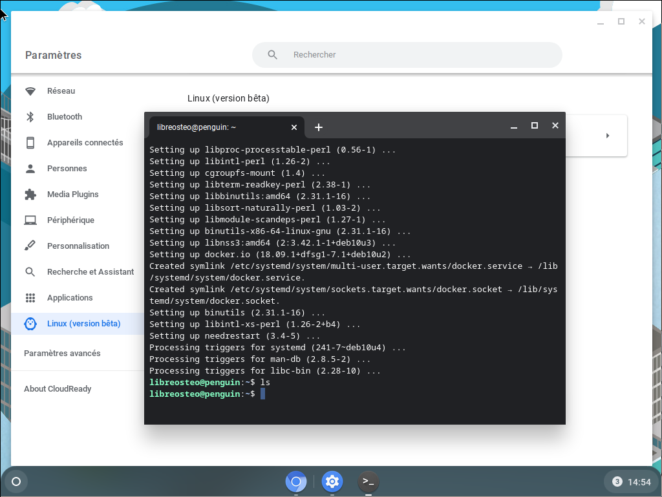Open a new terminal tab with plus

click(x=318, y=127)
